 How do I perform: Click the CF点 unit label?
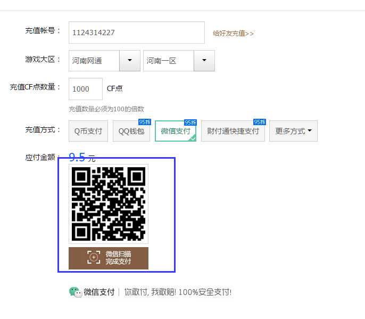(x=115, y=88)
